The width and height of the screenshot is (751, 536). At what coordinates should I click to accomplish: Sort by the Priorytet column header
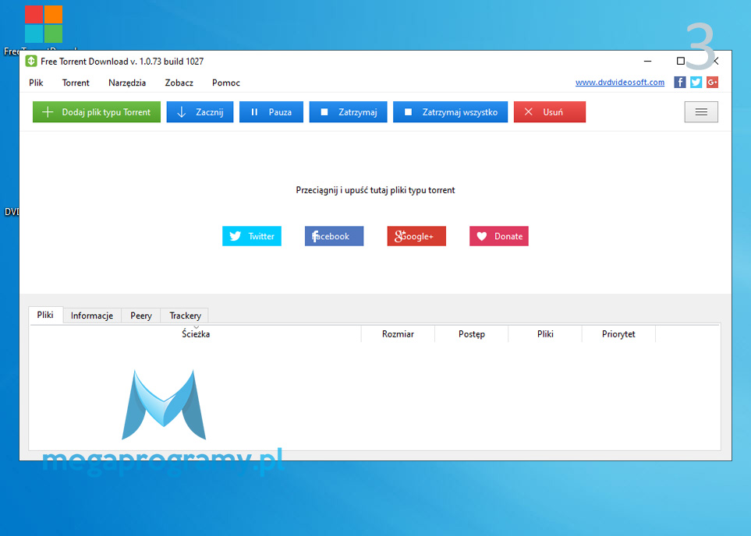[618, 334]
